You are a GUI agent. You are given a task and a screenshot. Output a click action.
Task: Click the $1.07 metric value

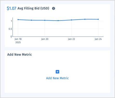click(11, 8)
